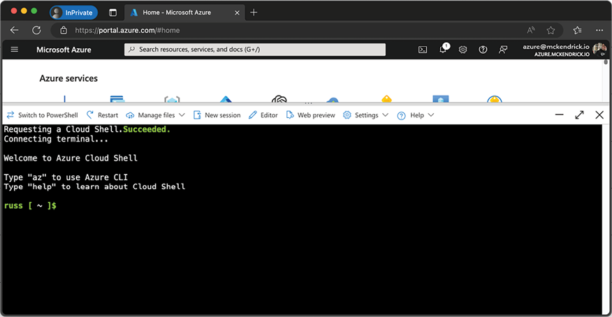Open Web preview in Cloud Shell

311,115
